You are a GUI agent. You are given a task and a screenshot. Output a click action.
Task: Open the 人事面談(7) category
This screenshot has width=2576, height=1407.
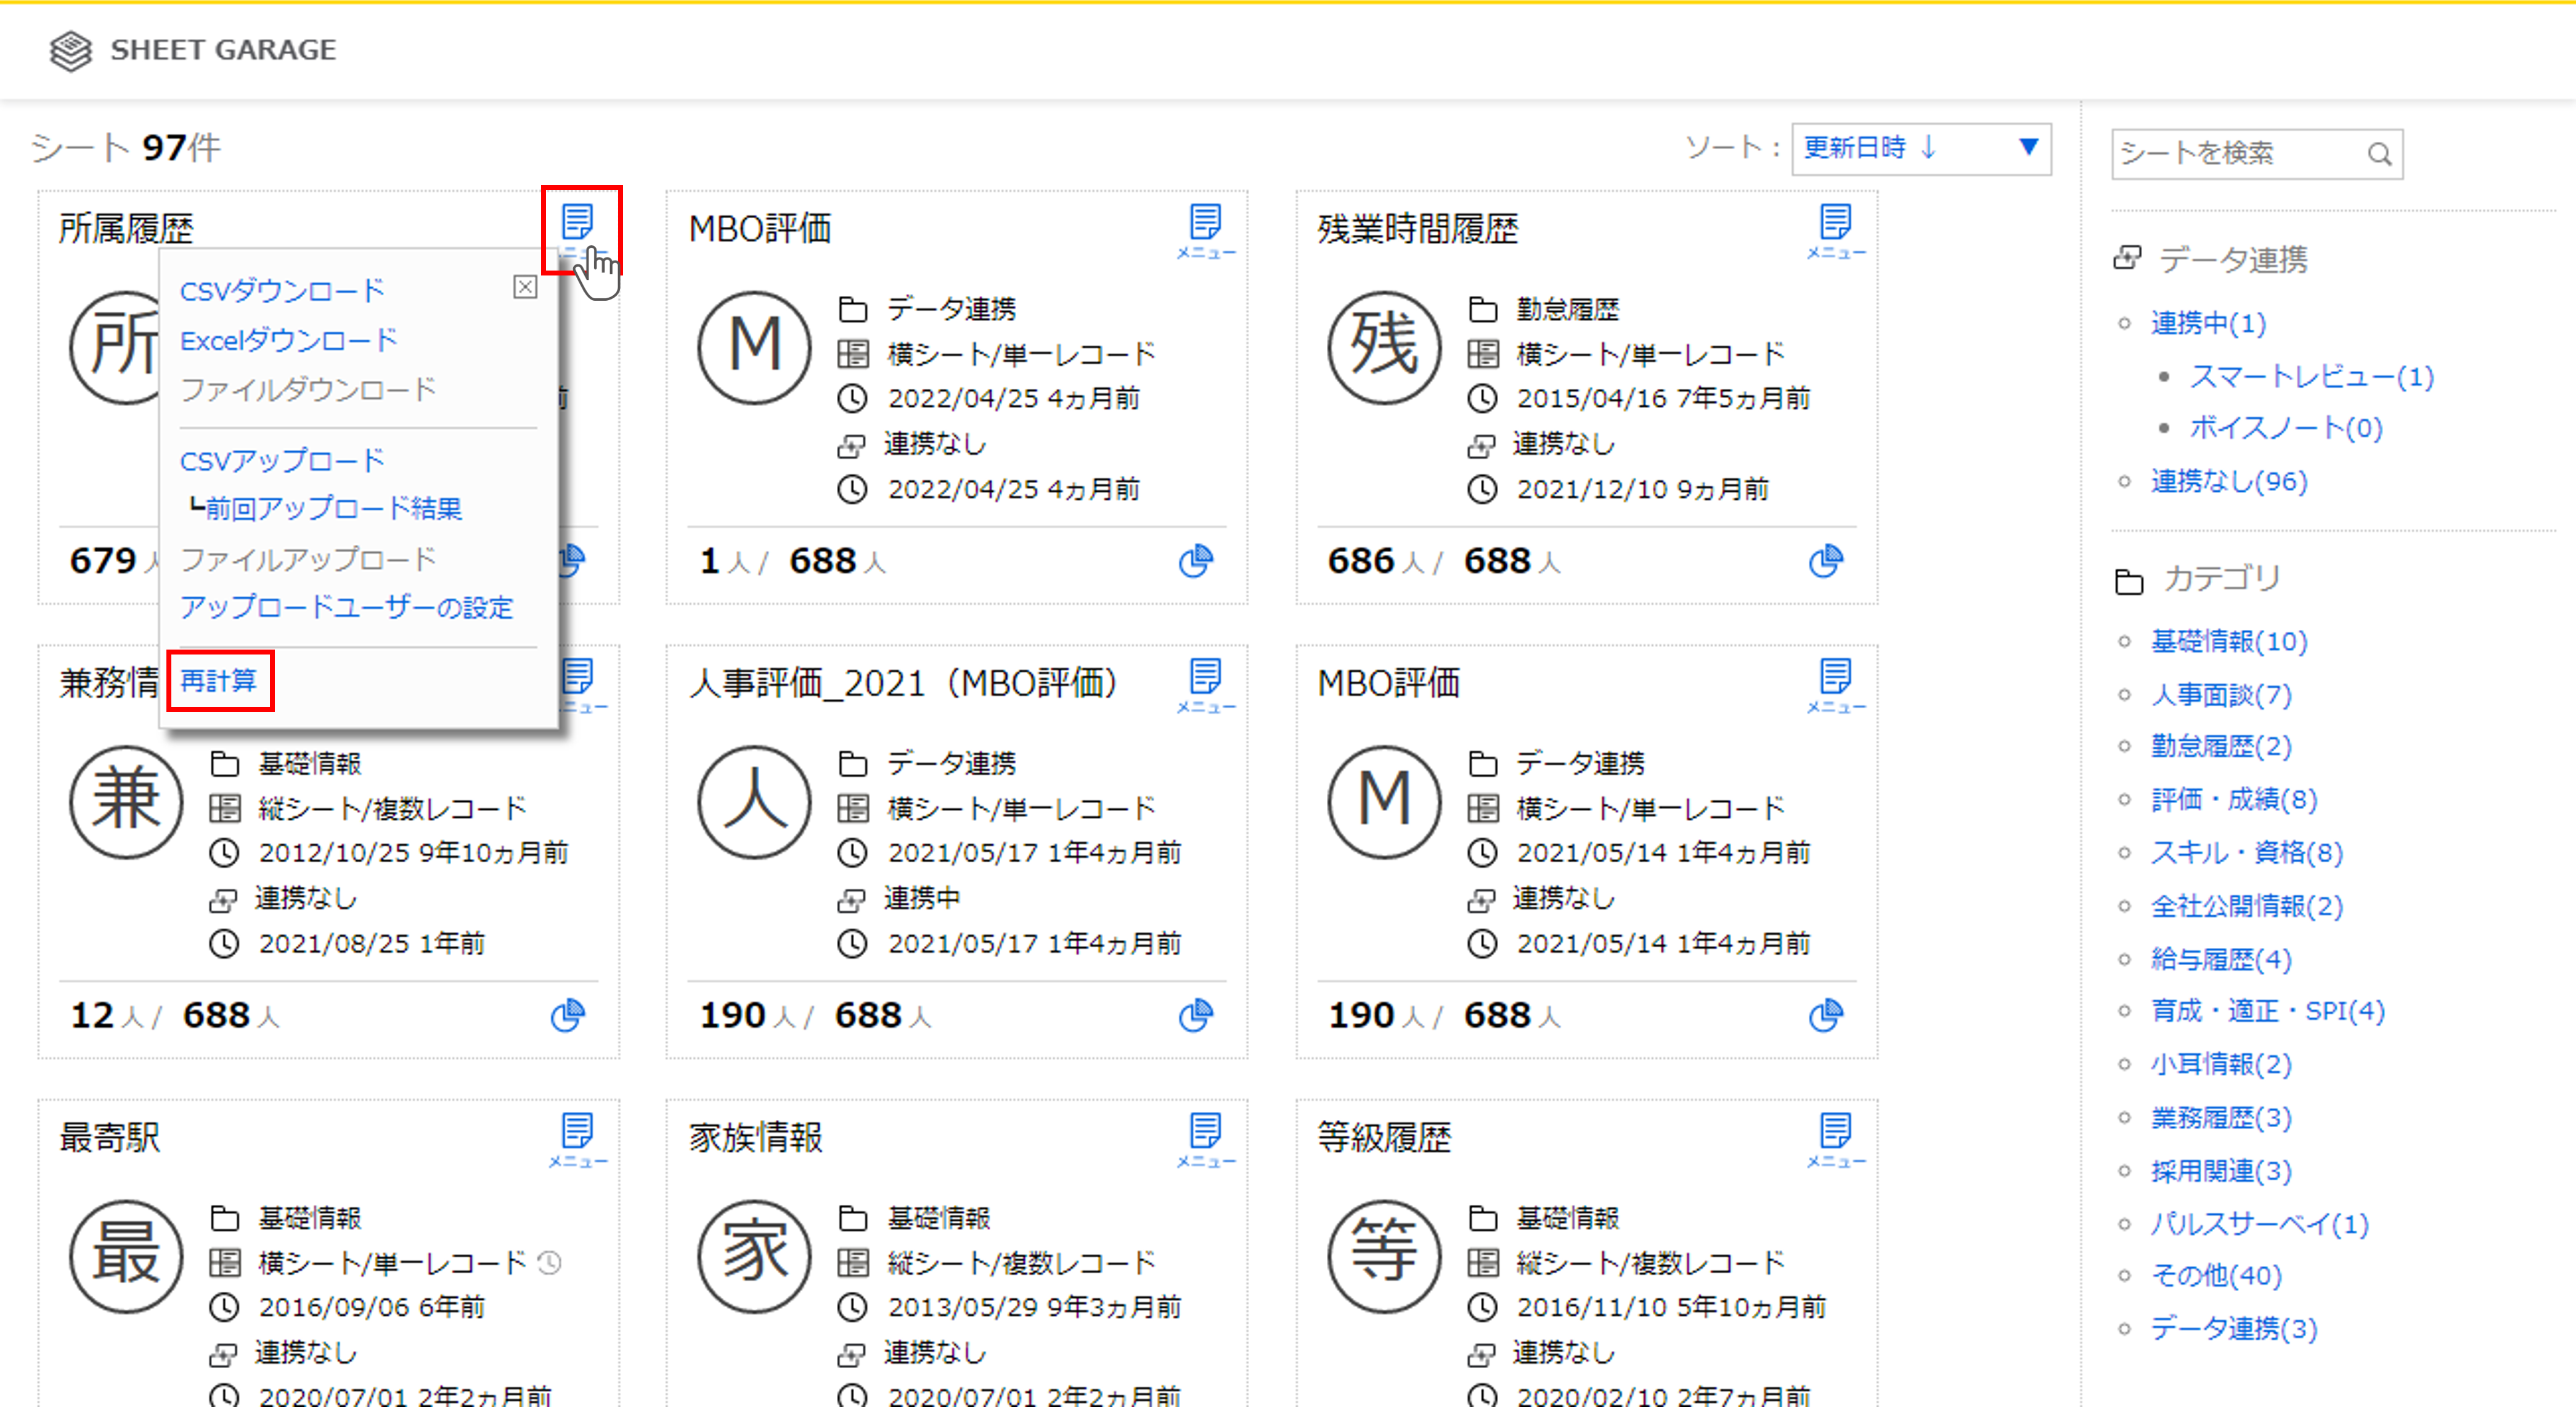coord(2221,694)
